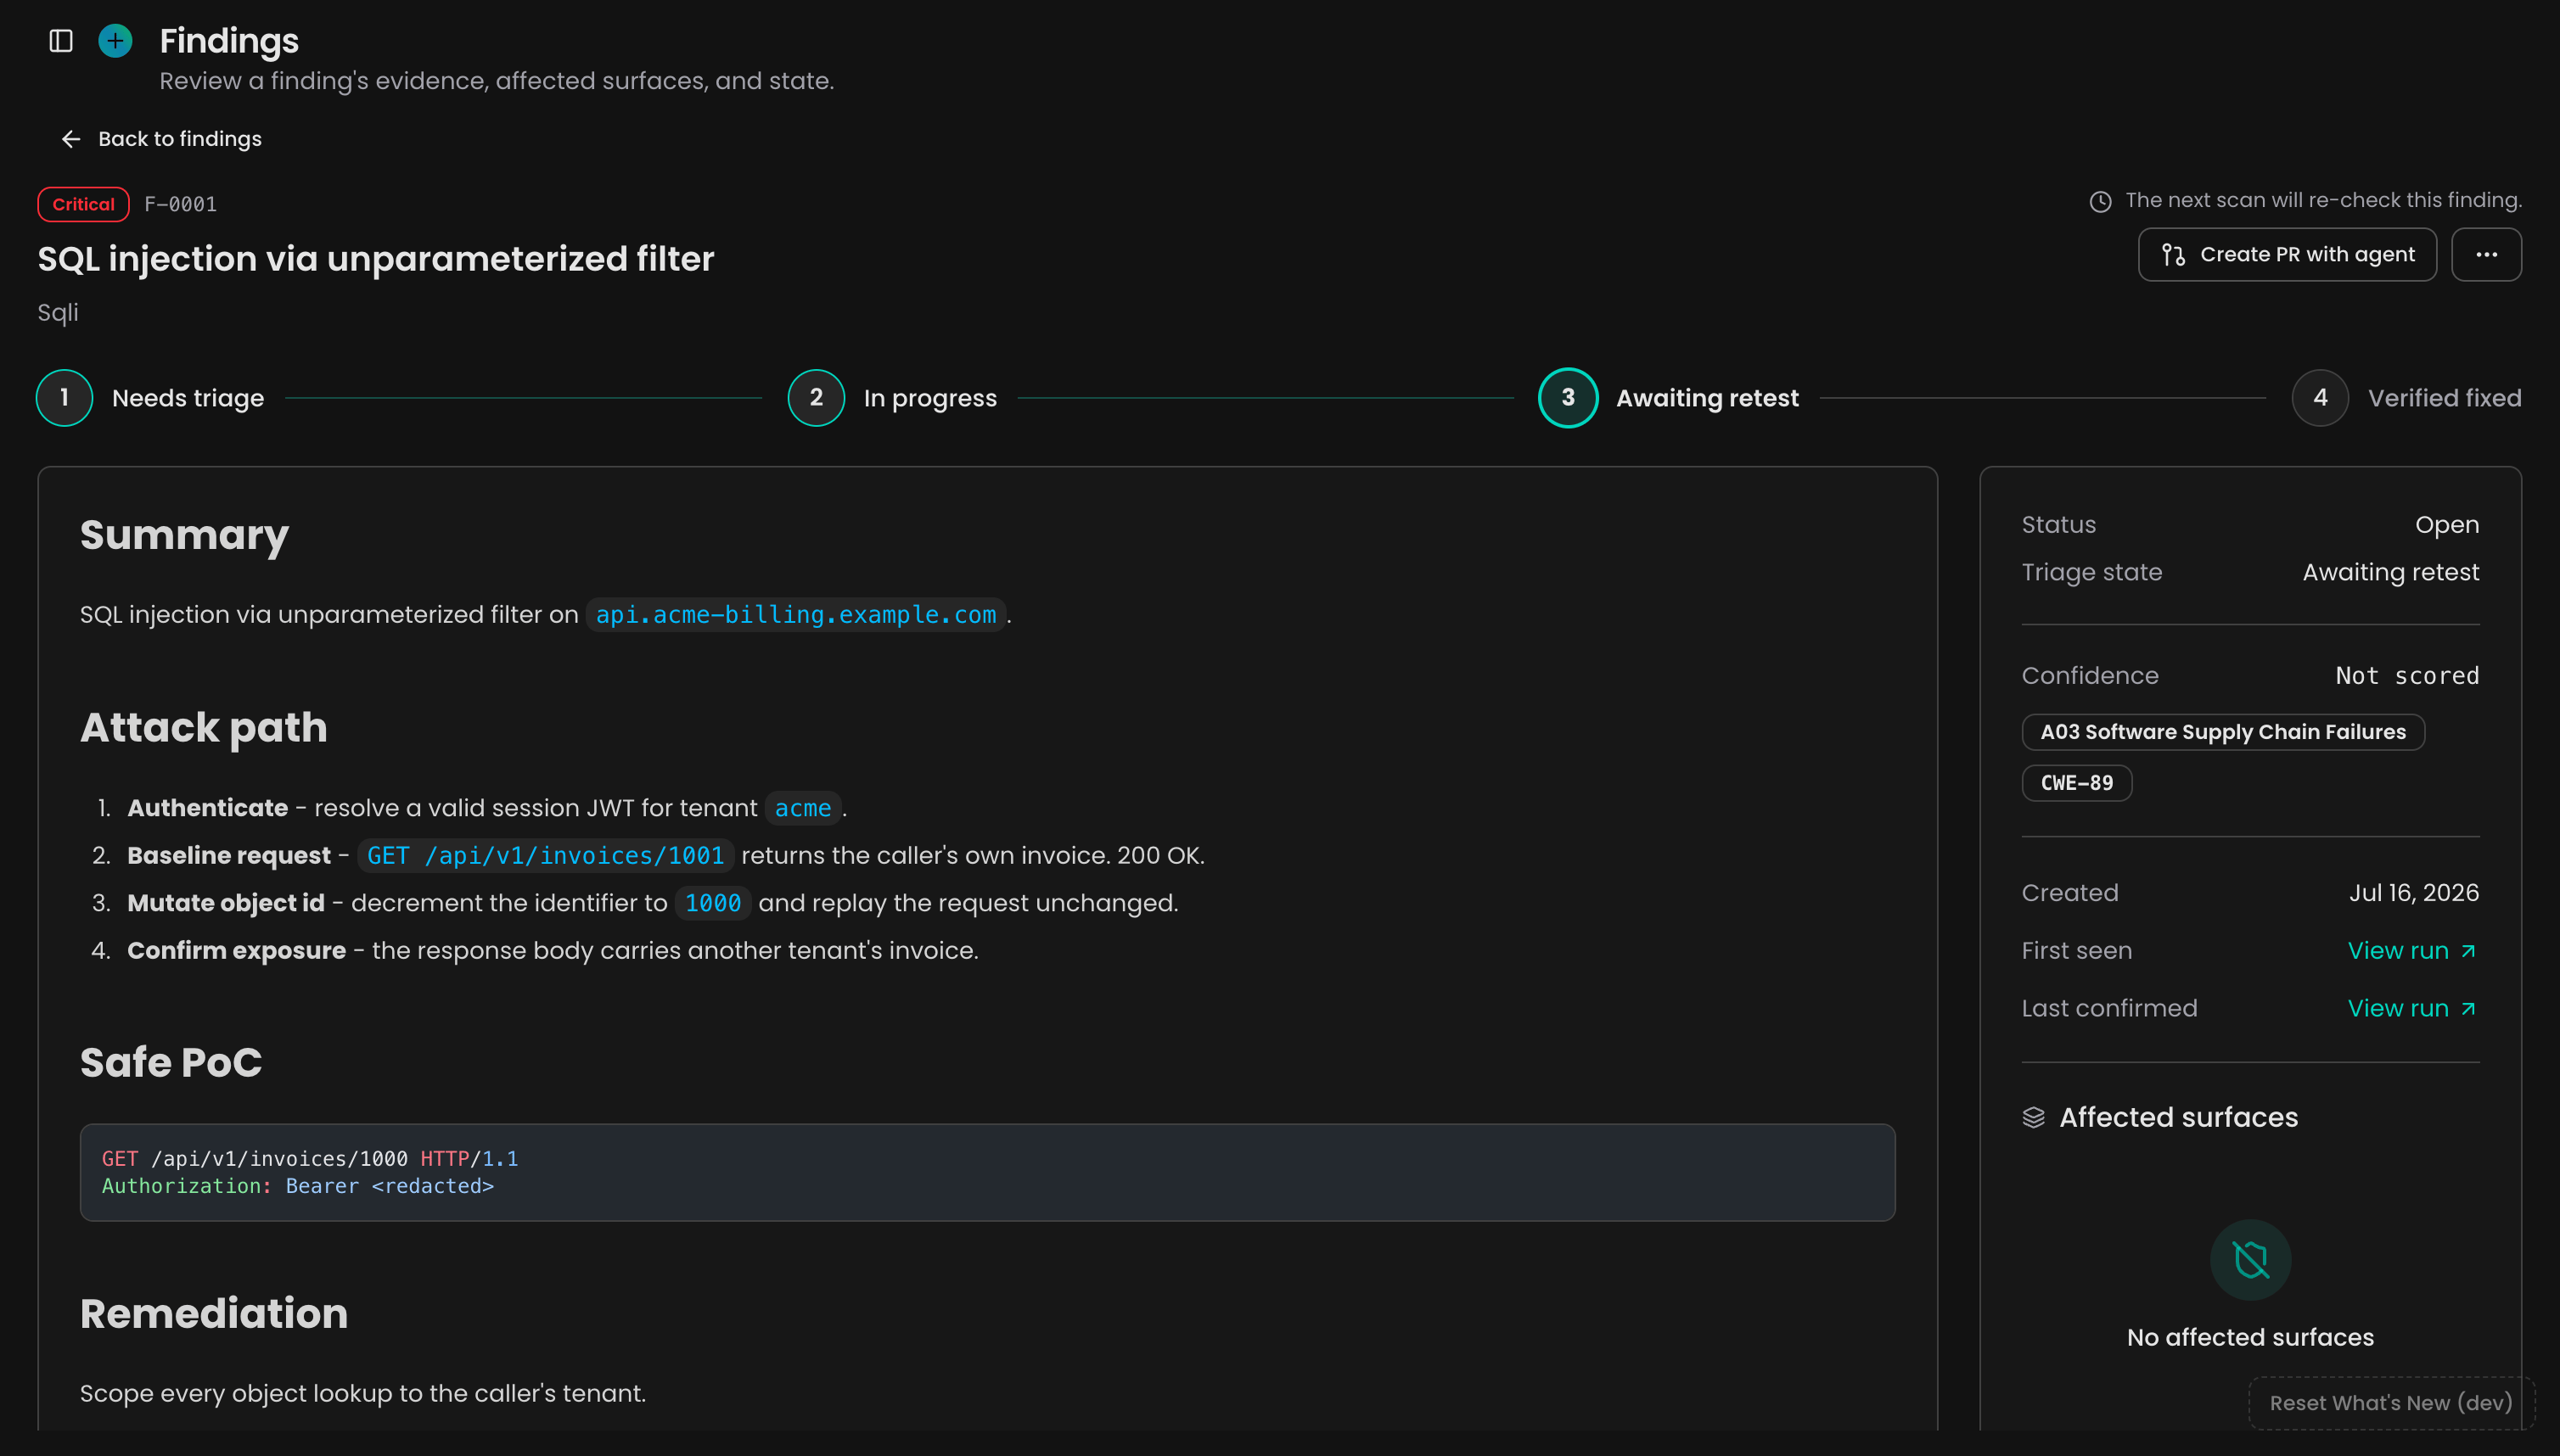The image size is (2560, 1456).
Task: Click the clock icon near scan notice
Action: tap(2101, 201)
